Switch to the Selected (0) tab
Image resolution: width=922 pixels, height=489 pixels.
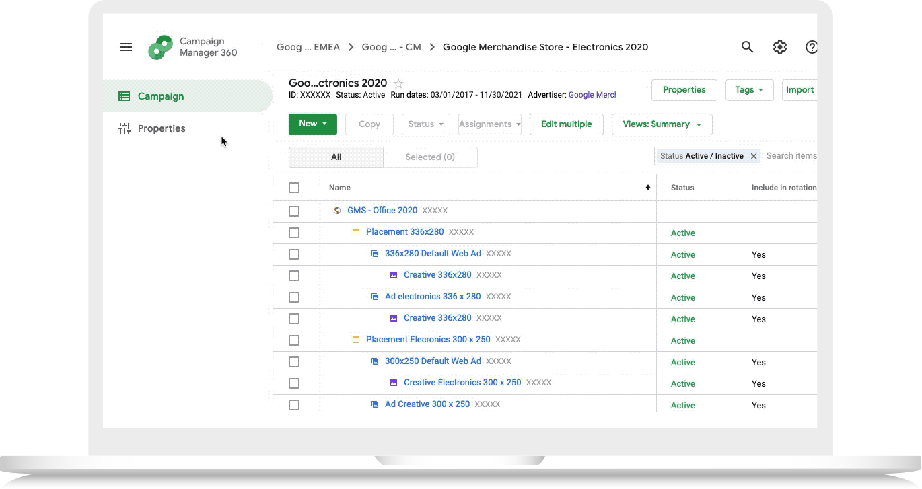click(x=430, y=157)
